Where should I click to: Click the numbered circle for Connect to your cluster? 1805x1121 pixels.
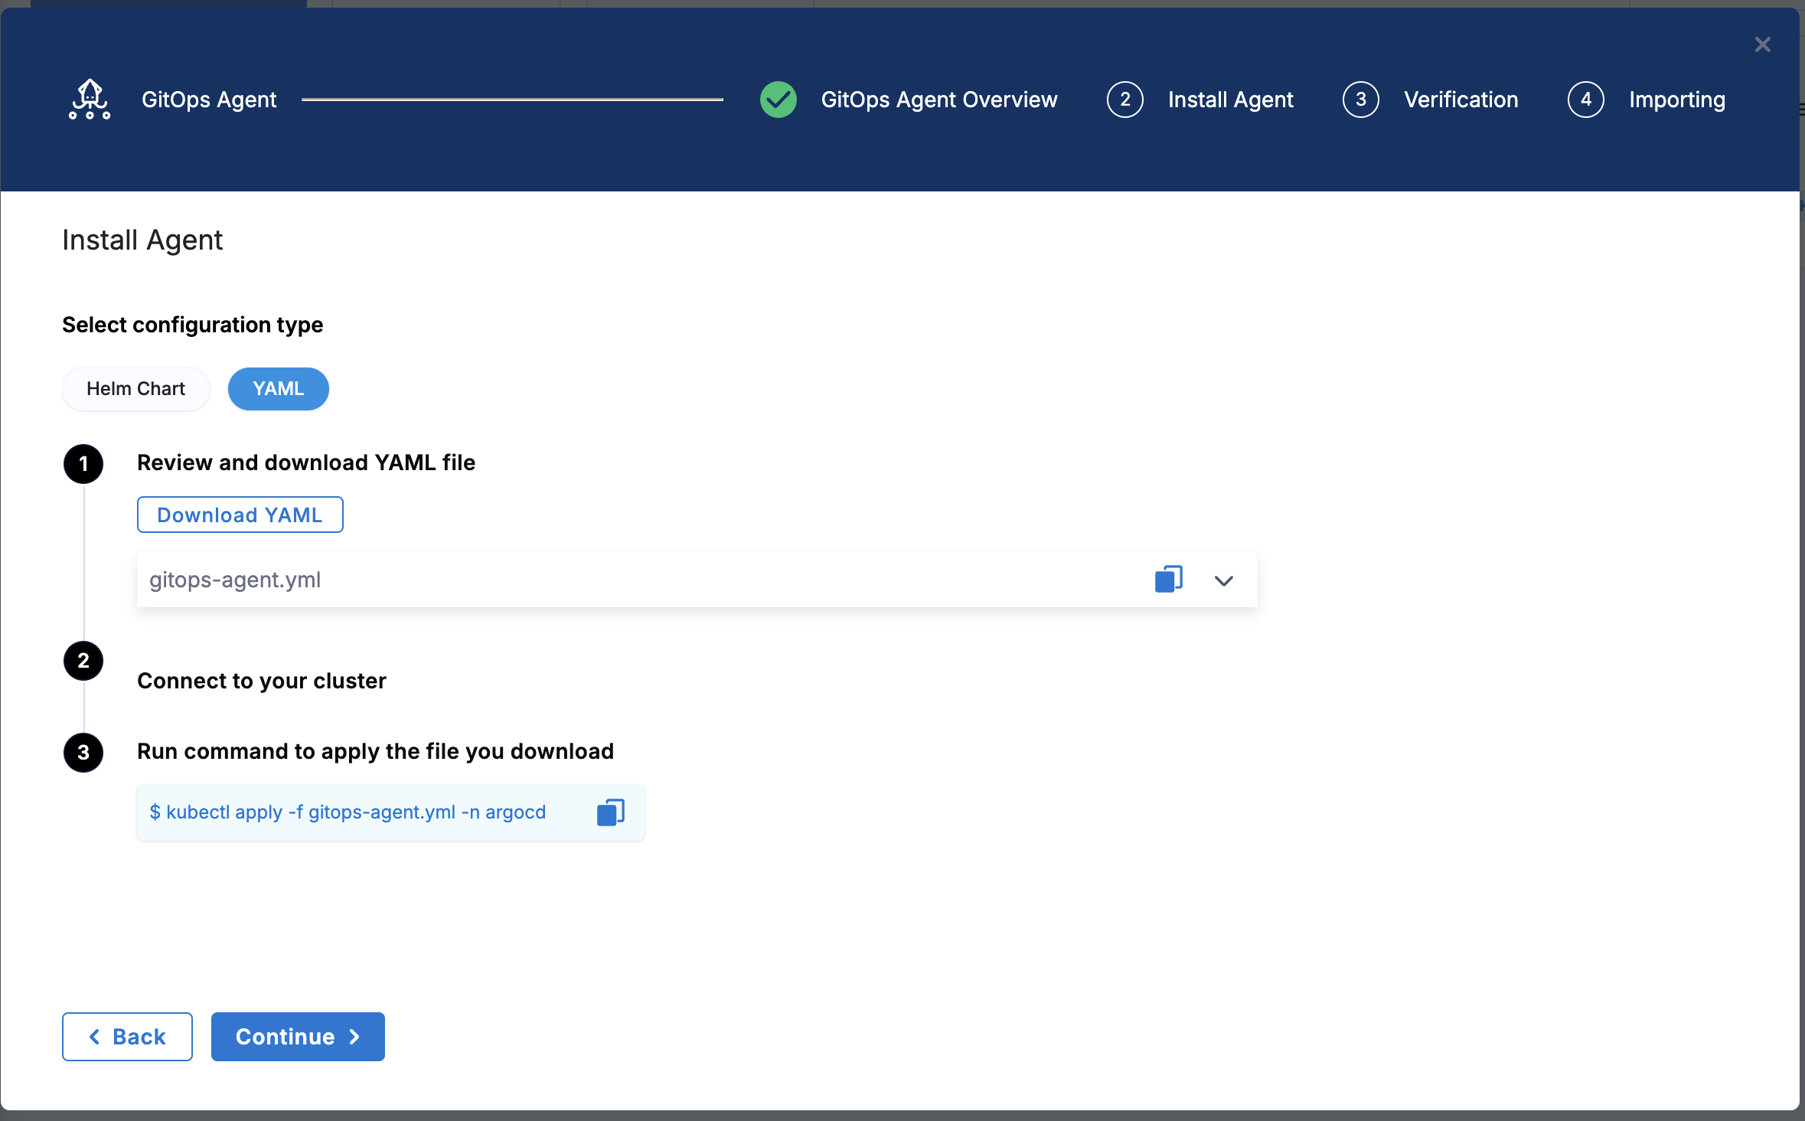pyautogui.click(x=83, y=661)
